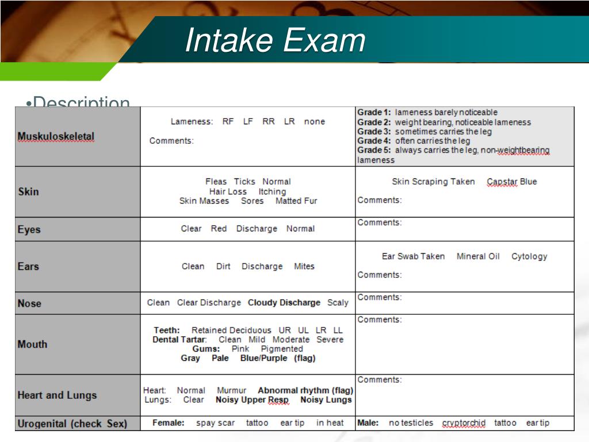Select the 'Nose' row heading
The image size is (589, 442).
pos(29,303)
